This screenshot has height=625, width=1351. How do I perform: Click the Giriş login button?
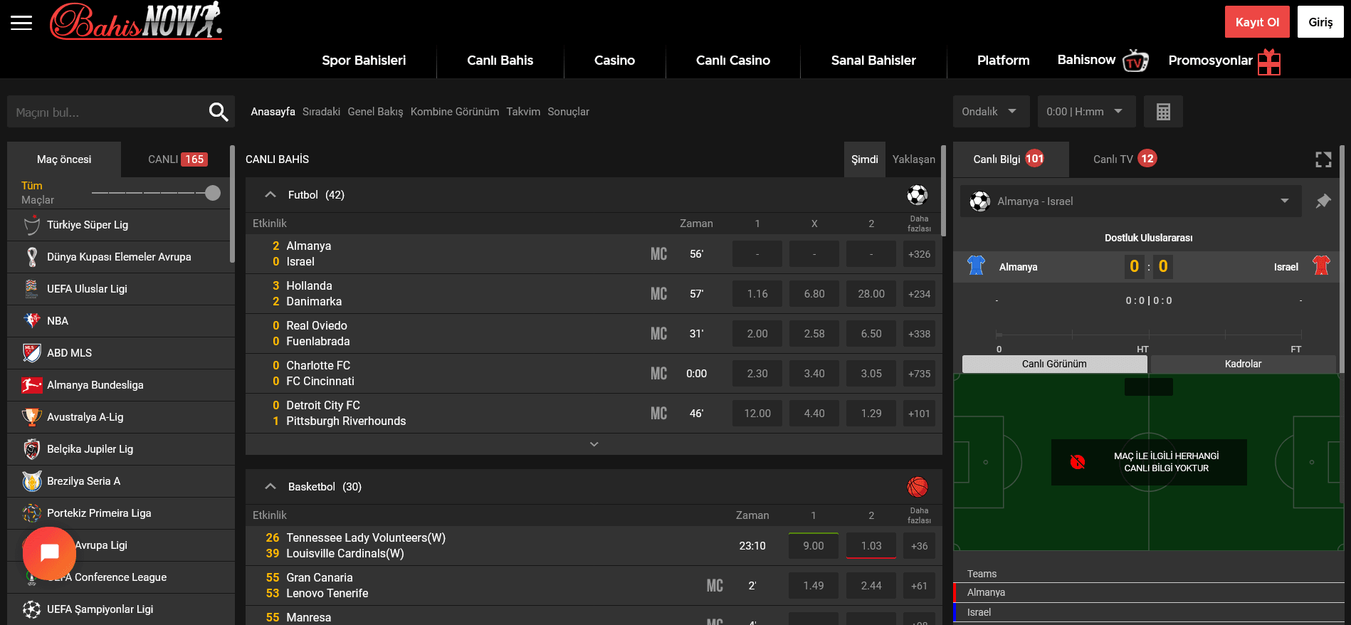pyautogui.click(x=1320, y=22)
